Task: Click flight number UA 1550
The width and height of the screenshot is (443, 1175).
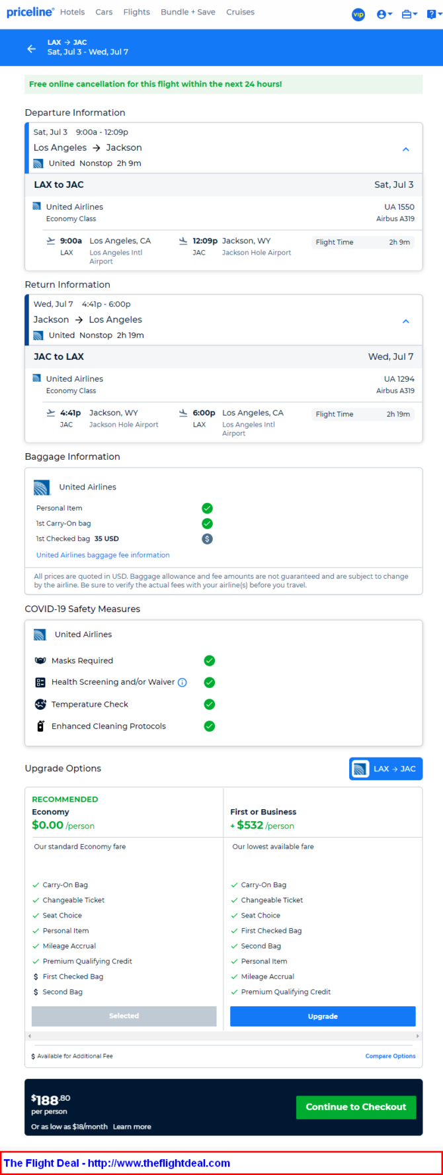Action: [x=399, y=206]
